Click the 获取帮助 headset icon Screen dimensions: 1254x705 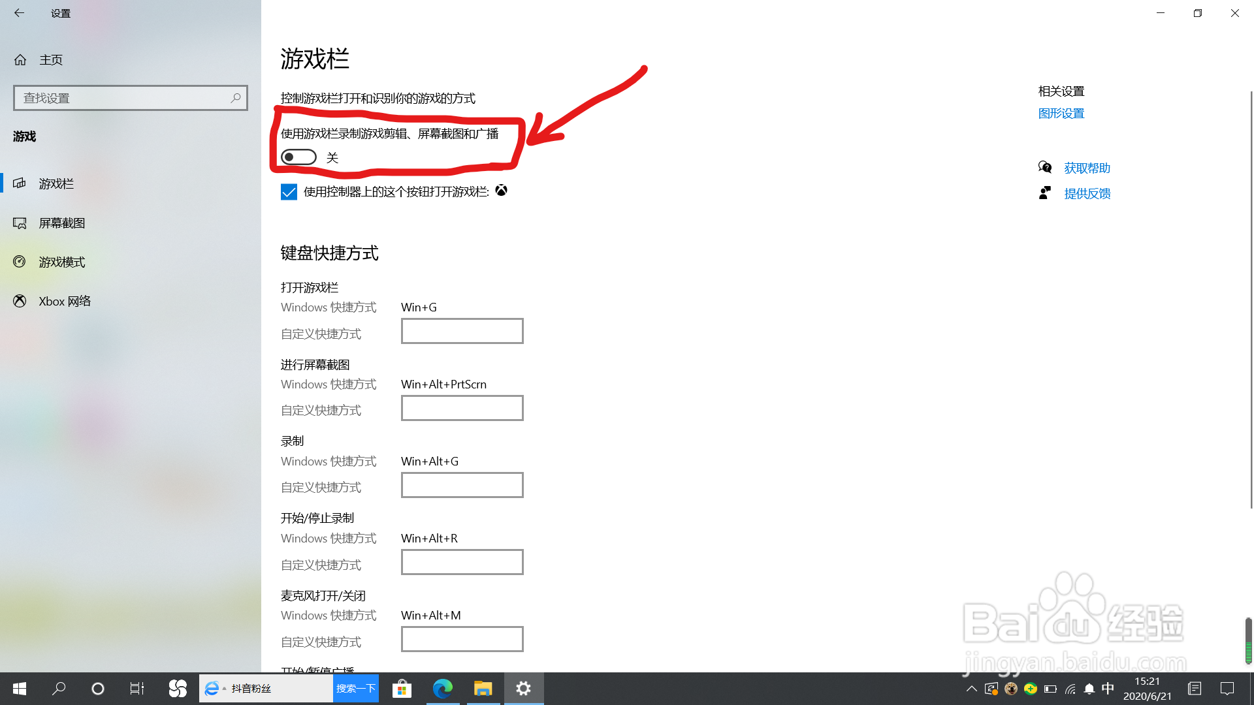1046,167
